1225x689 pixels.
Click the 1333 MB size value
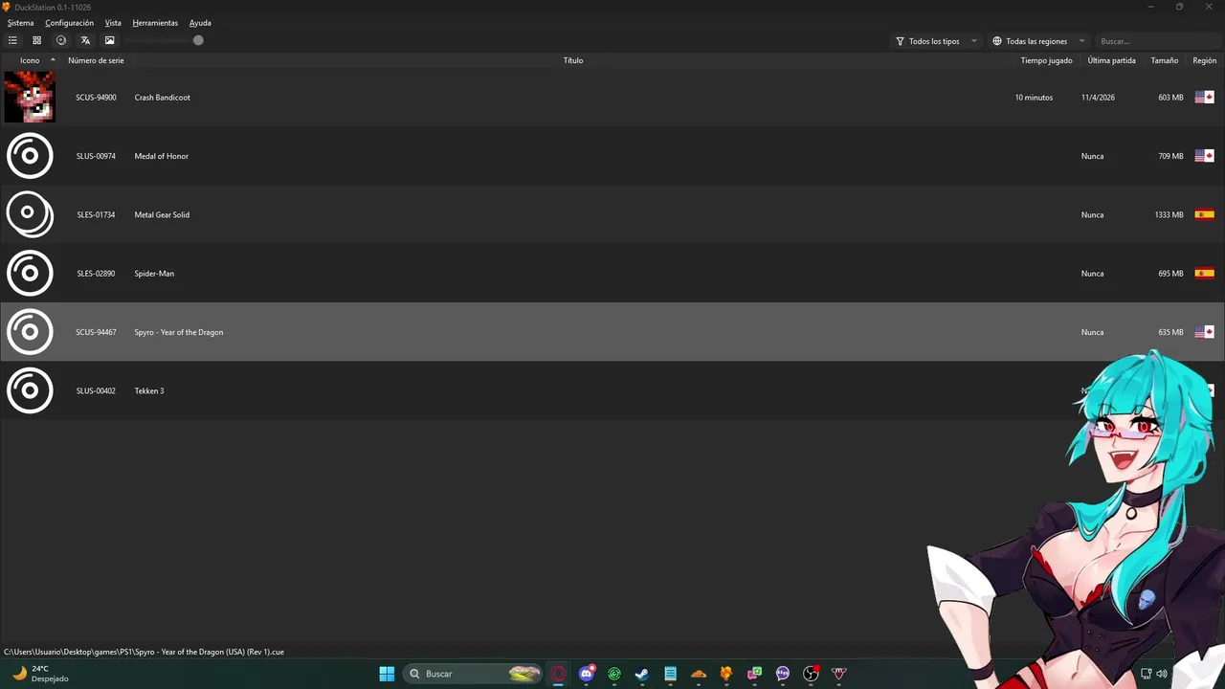[1169, 214]
